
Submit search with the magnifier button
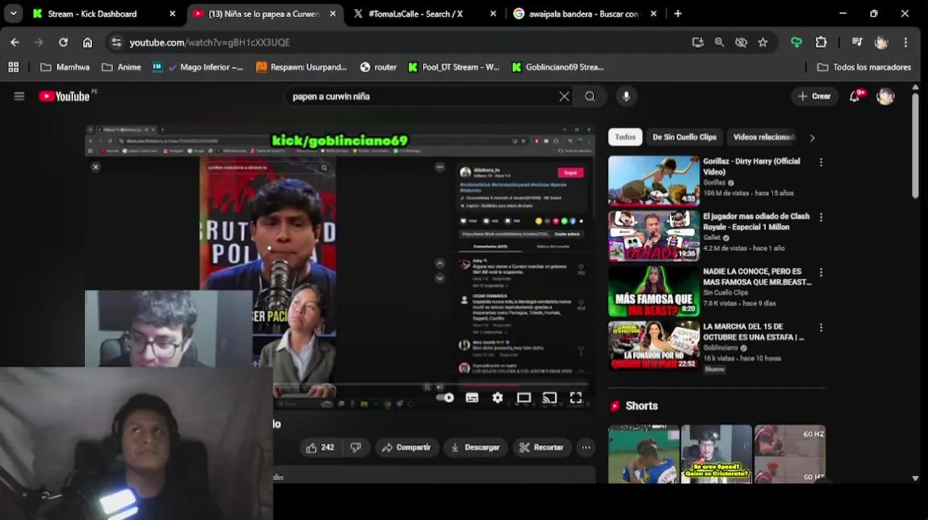[590, 96]
